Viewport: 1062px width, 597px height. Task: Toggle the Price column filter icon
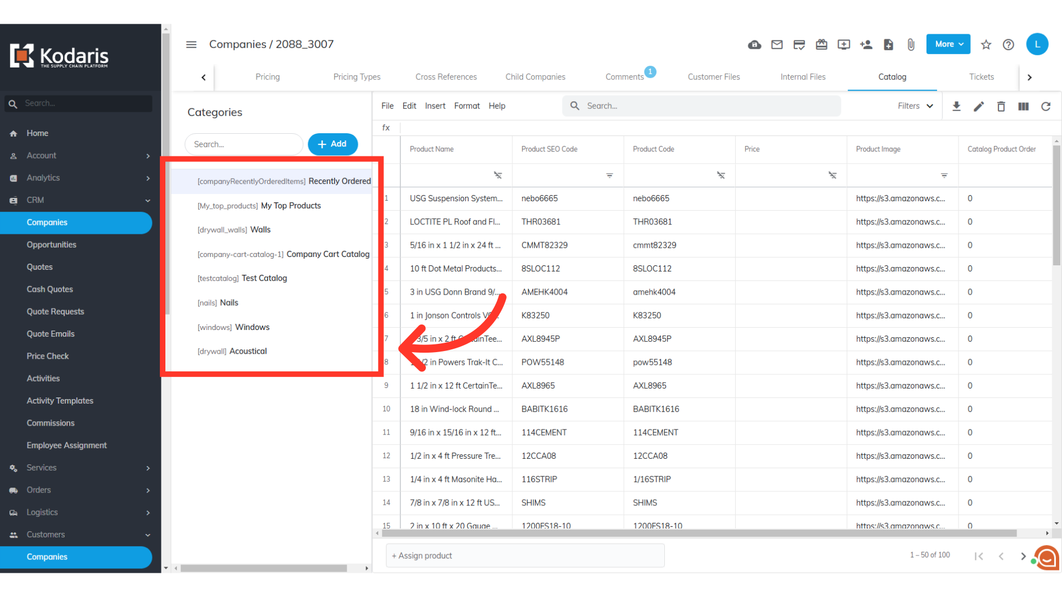832,175
